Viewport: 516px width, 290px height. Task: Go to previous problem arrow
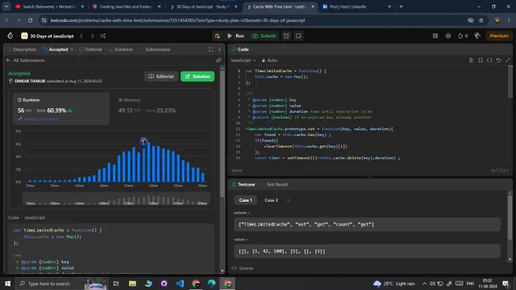click(82, 36)
